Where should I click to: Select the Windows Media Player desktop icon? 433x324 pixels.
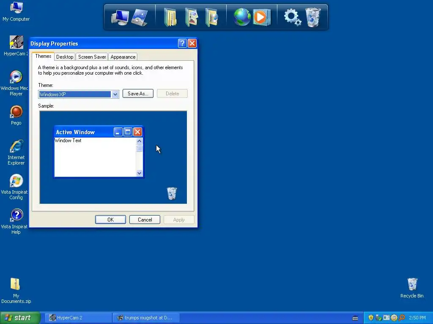(x=16, y=83)
